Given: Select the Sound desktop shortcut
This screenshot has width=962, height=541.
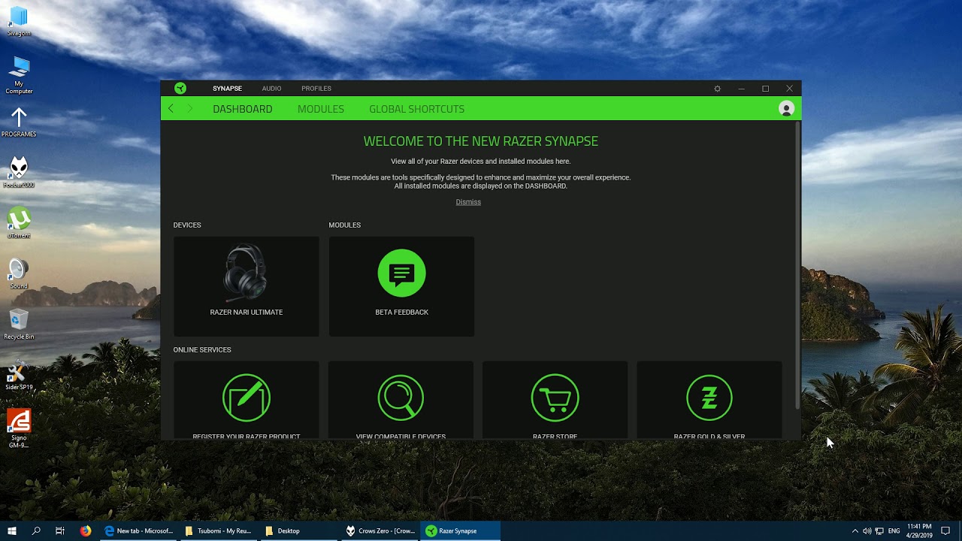Looking at the screenshot, I should (19, 274).
